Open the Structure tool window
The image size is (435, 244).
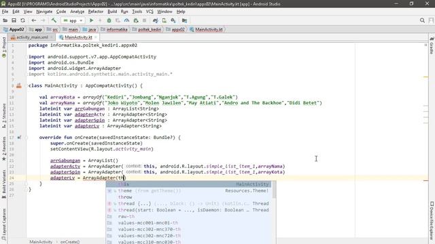4,115
